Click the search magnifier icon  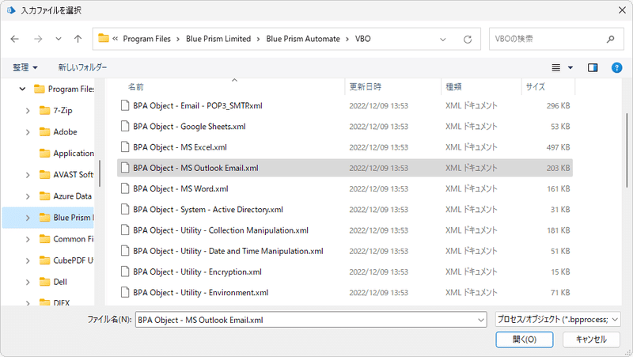point(610,39)
